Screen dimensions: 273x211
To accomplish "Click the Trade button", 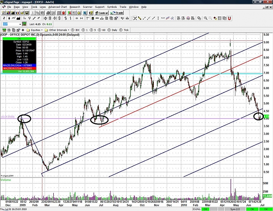I will (x=117, y=13).
